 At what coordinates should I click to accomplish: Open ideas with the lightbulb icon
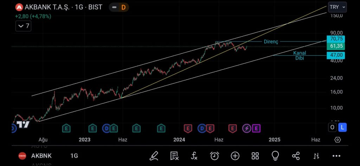(x=275, y=156)
